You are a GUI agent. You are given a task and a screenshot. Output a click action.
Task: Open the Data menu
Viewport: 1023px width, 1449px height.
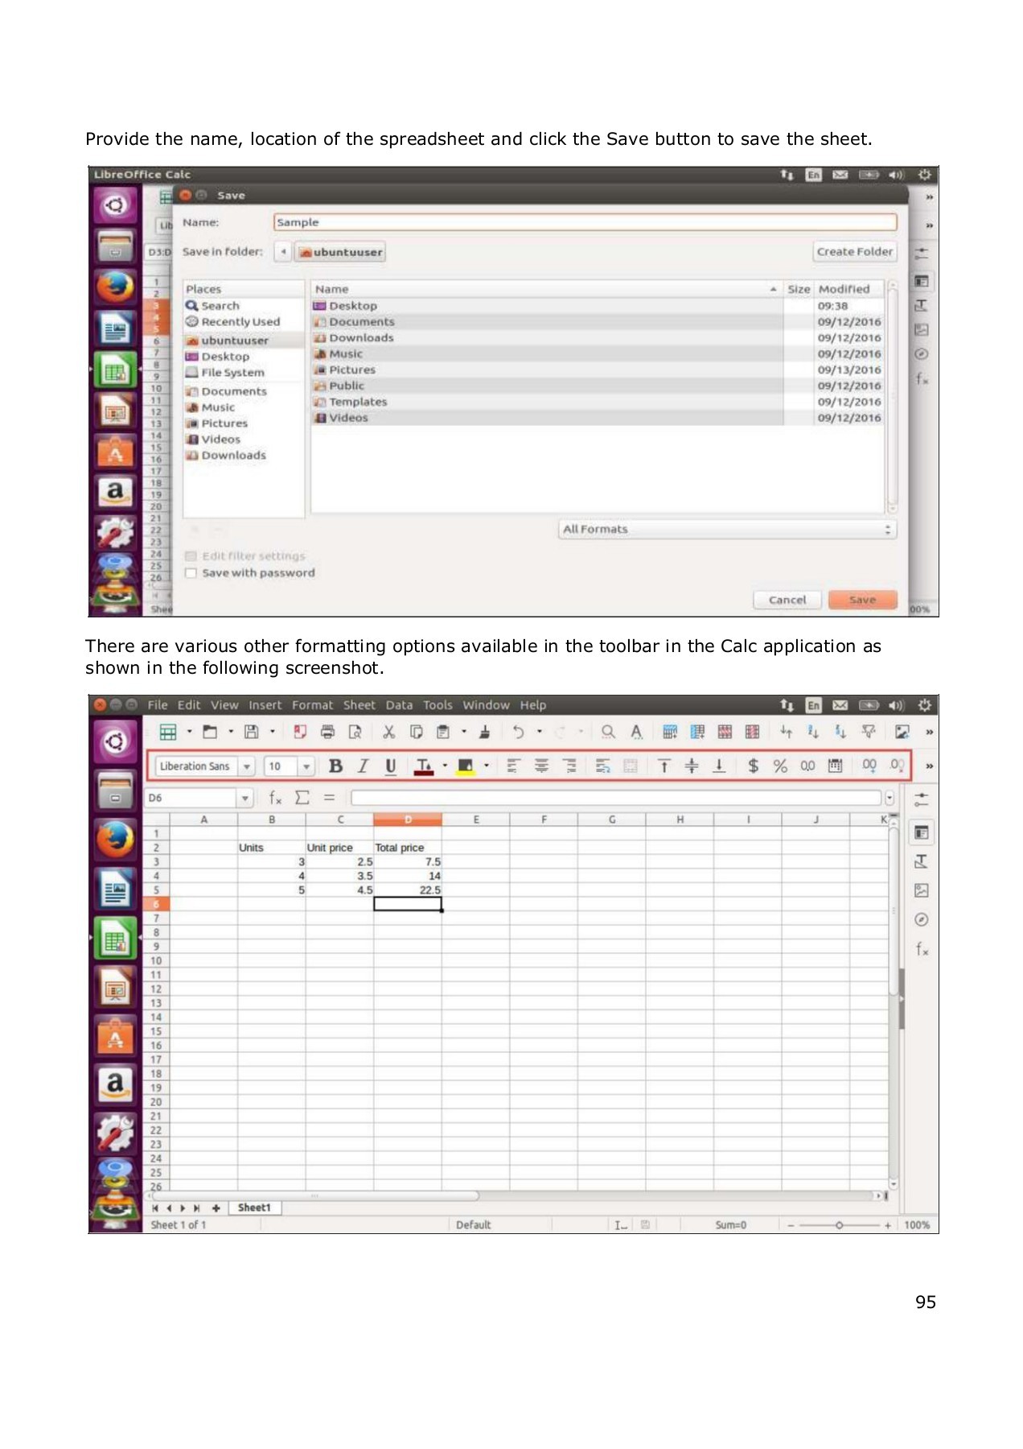point(399,705)
